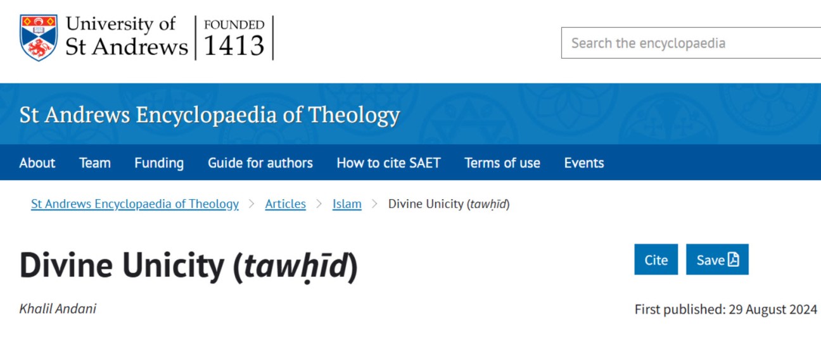The height and width of the screenshot is (337, 821).
Task: Go to the Team page
Action: point(95,162)
